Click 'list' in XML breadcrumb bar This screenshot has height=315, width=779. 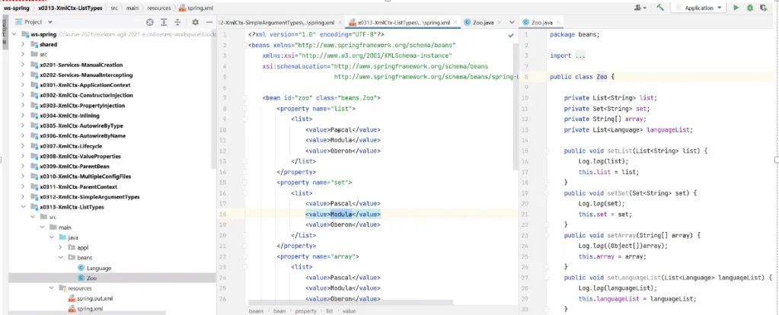click(330, 311)
